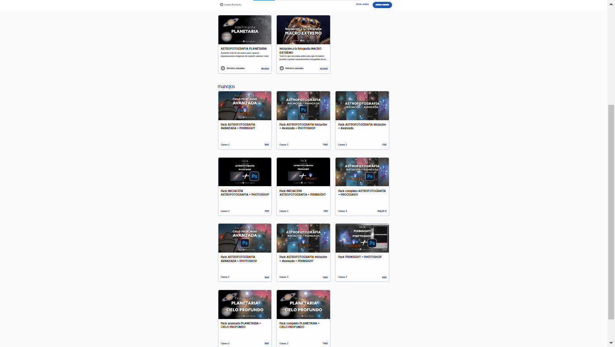Click the 'ASTROFOTOGRAFÍA PLANETARIA' course title
Viewport: 615px width, 347px height.
(x=243, y=48)
